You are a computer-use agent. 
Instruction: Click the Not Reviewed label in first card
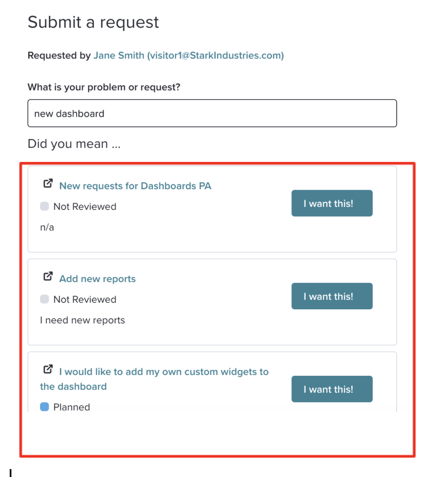point(85,206)
